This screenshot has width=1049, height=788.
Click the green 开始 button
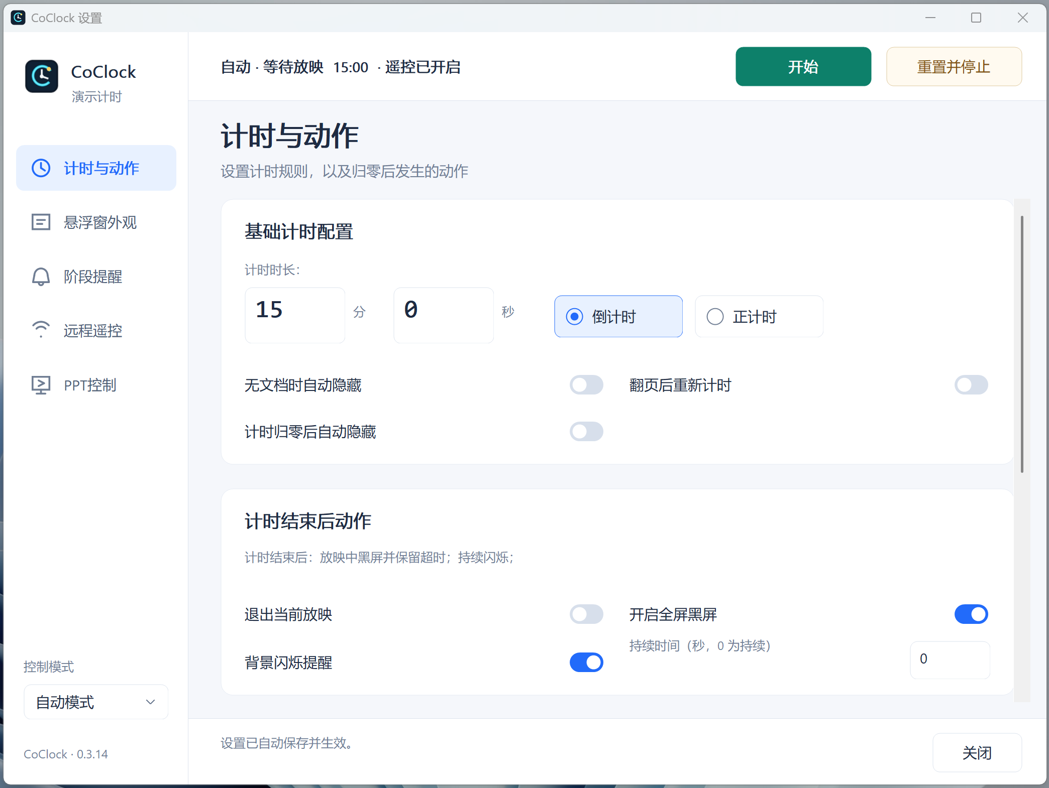(x=803, y=67)
